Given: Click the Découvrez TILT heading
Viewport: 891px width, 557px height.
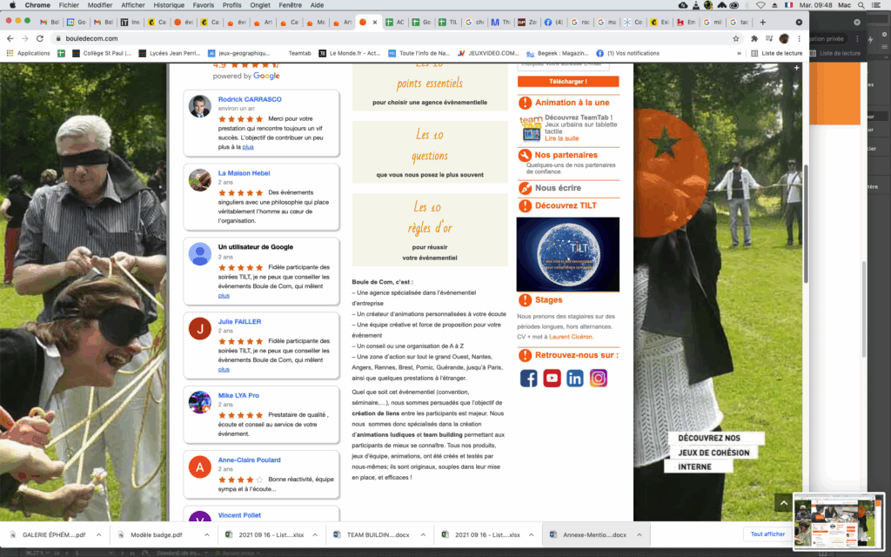Looking at the screenshot, I should [x=566, y=205].
